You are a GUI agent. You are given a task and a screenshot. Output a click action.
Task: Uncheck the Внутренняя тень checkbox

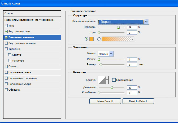click(x=6, y=32)
